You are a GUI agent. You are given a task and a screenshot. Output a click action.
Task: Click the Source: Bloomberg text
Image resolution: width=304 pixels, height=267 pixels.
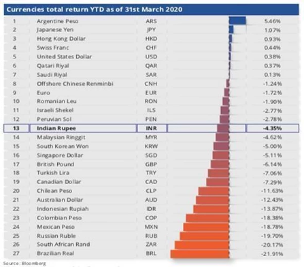[x=24, y=264]
